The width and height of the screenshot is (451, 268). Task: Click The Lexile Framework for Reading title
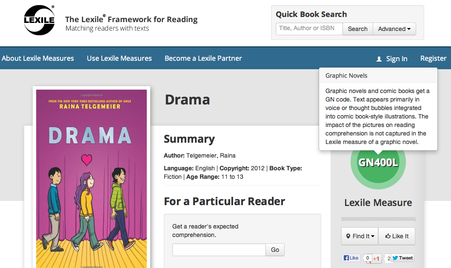tap(131, 19)
